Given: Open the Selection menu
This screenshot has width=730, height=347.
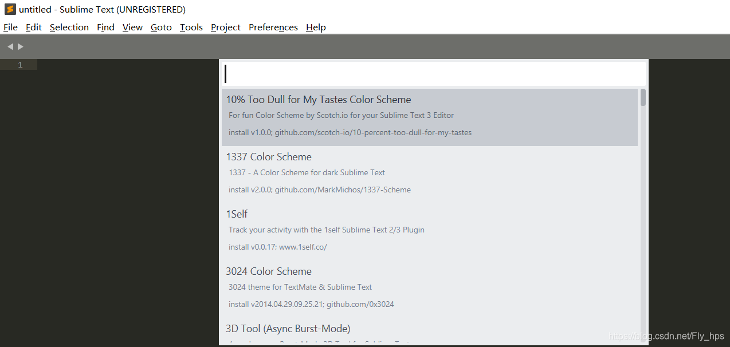Looking at the screenshot, I should tap(69, 27).
